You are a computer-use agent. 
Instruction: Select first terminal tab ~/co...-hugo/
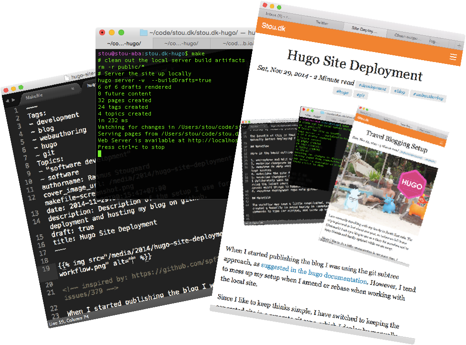point(124,43)
